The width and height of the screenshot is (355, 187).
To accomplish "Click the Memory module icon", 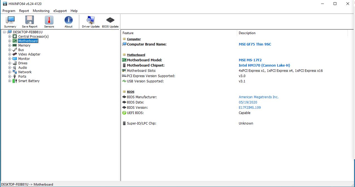I will click(x=15, y=45).
